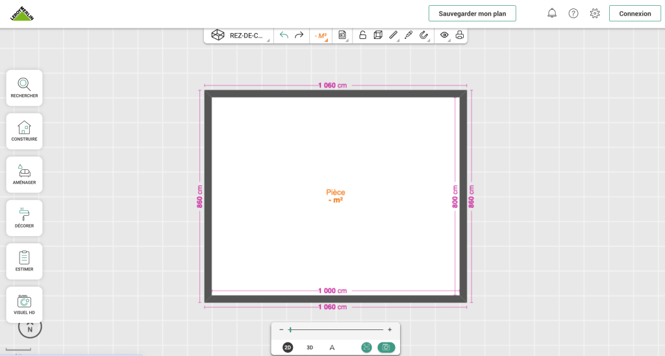Open the Rechercher search panel
This screenshot has height=356, width=665.
click(x=24, y=88)
